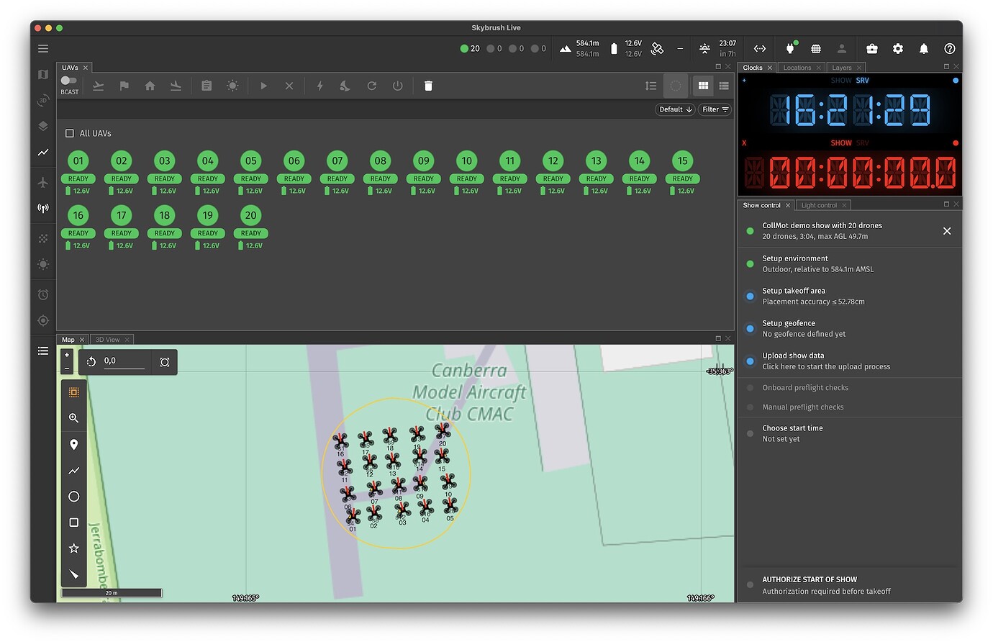Viewport: 993px width, 642px height.
Task: Click the trash icon to remove drones
Action: coord(428,86)
